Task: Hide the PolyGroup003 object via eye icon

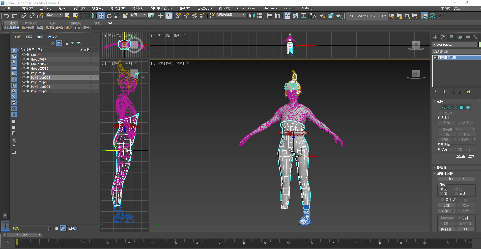Action: tap(24, 82)
